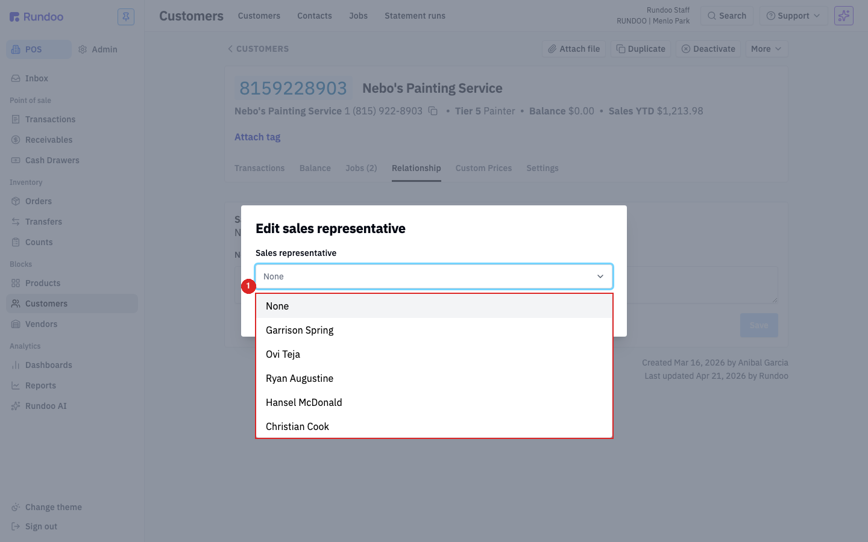Image resolution: width=868 pixels, height=542 pixels.
Task: Click Rundoo Staff account label
Action: click(668, 10)
